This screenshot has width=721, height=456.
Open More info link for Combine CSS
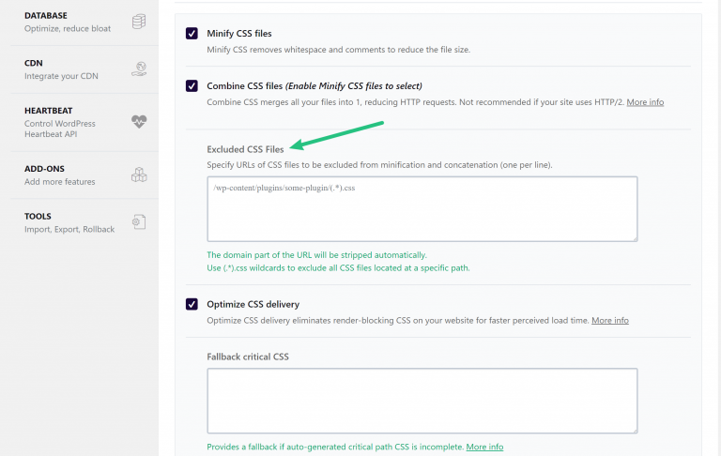click(x=645, y=101)
